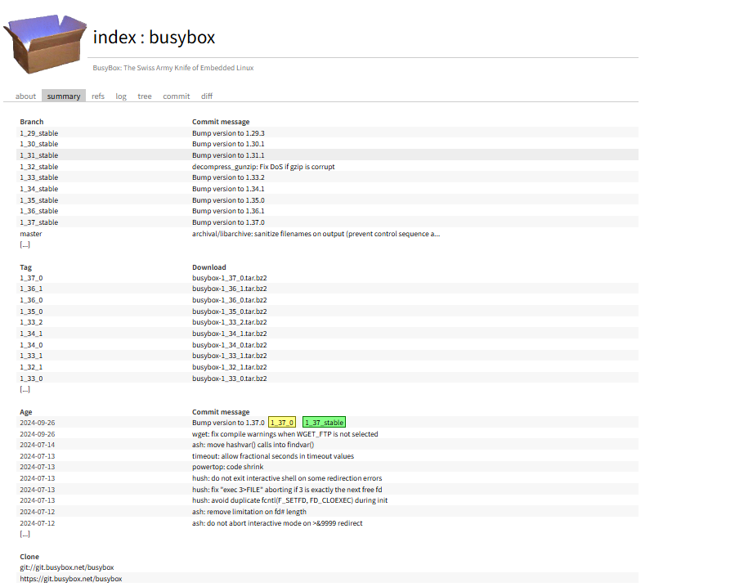Download busybox-1_32_1.tar.bz2
Image resolution: width=744 pixels, height=587 pixels.
tap(230, 367)
